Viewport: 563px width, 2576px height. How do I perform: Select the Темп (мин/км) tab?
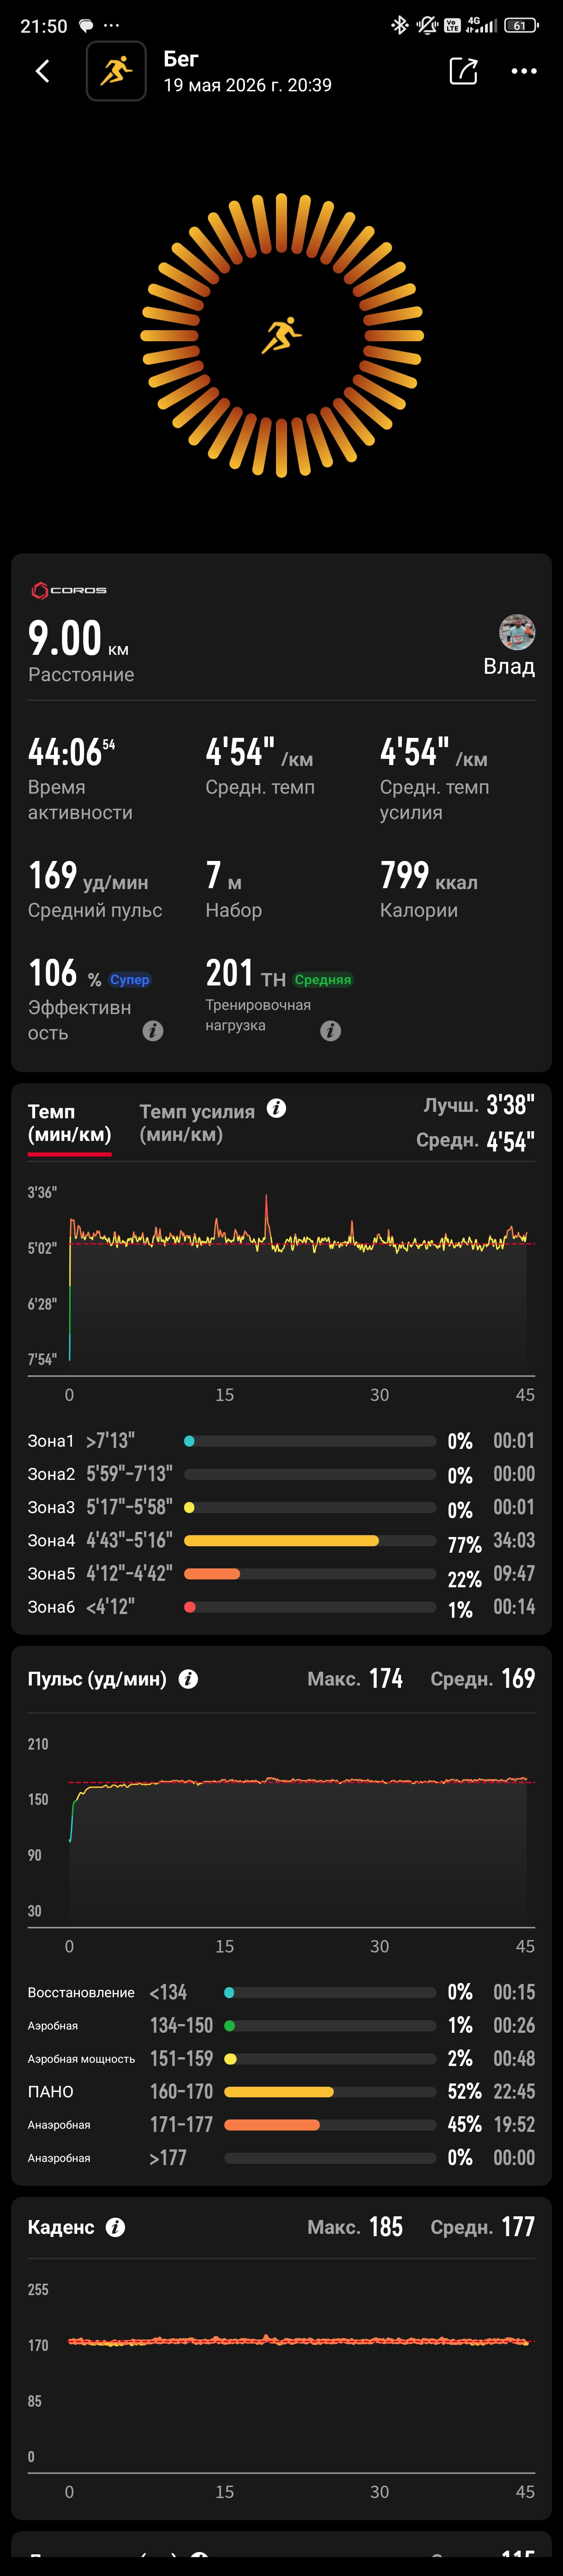tap(69, 1123)
